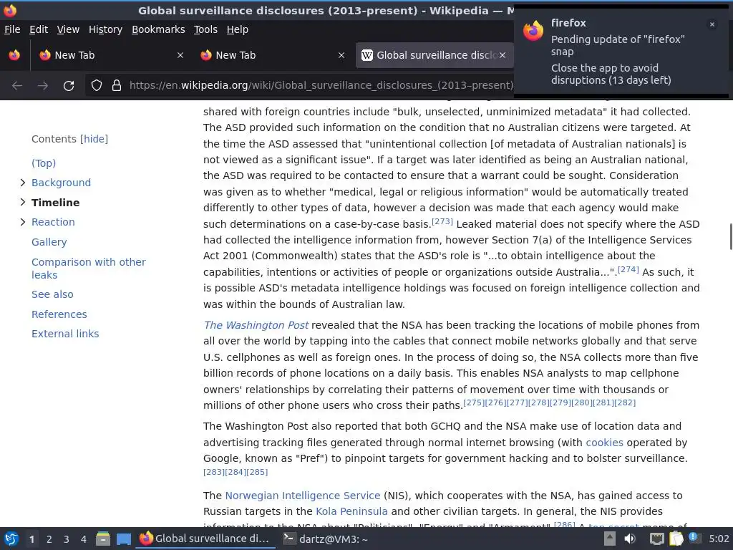Go forward with the forward arrow

pyautogui.click(x=43, y=86)
